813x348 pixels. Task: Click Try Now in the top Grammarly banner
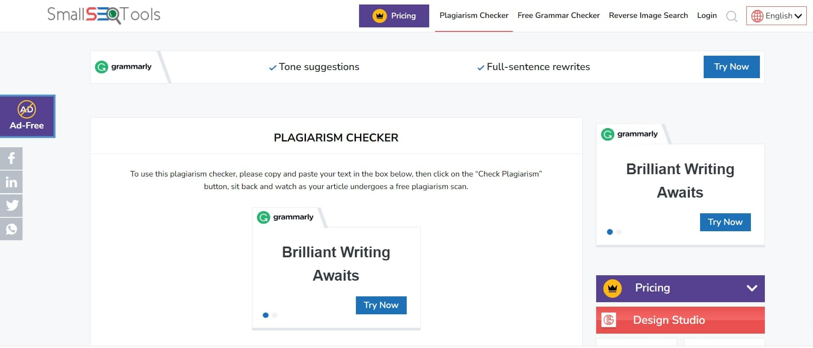pos(731,66)
